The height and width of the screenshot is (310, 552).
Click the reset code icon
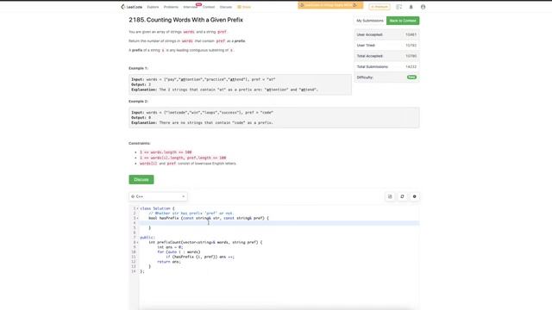(x=402, y=196)
